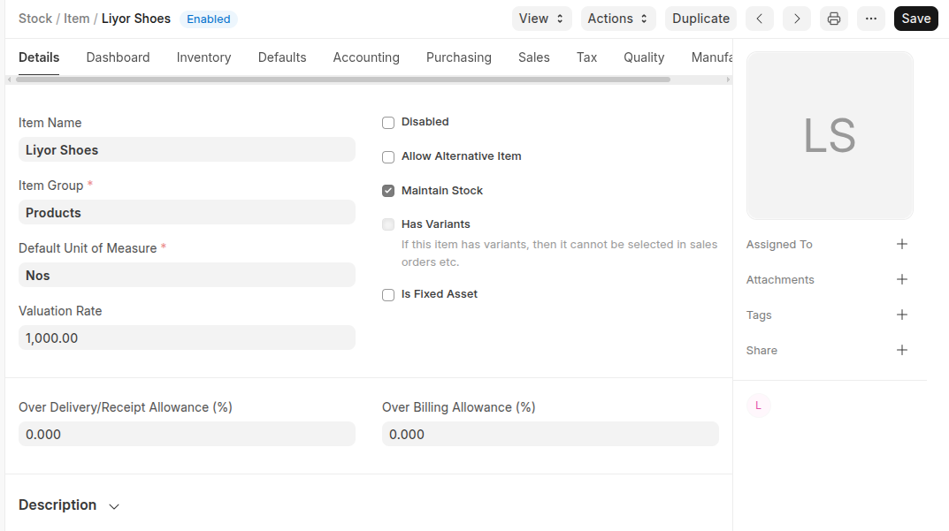Add assignee with Assigned To plus icon

tap(901, 244)
